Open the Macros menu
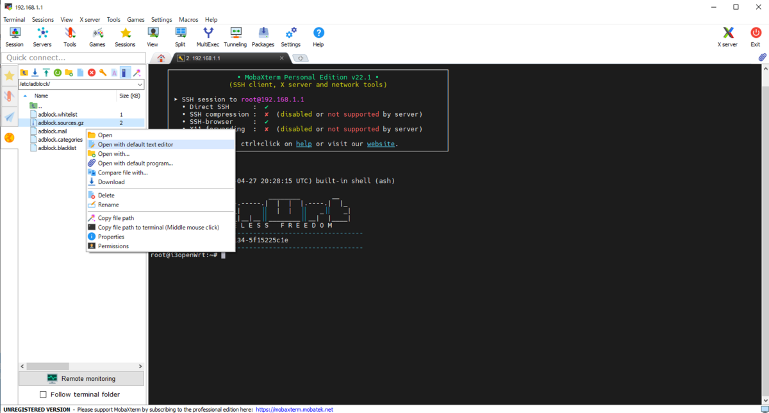 click(188, 20)
